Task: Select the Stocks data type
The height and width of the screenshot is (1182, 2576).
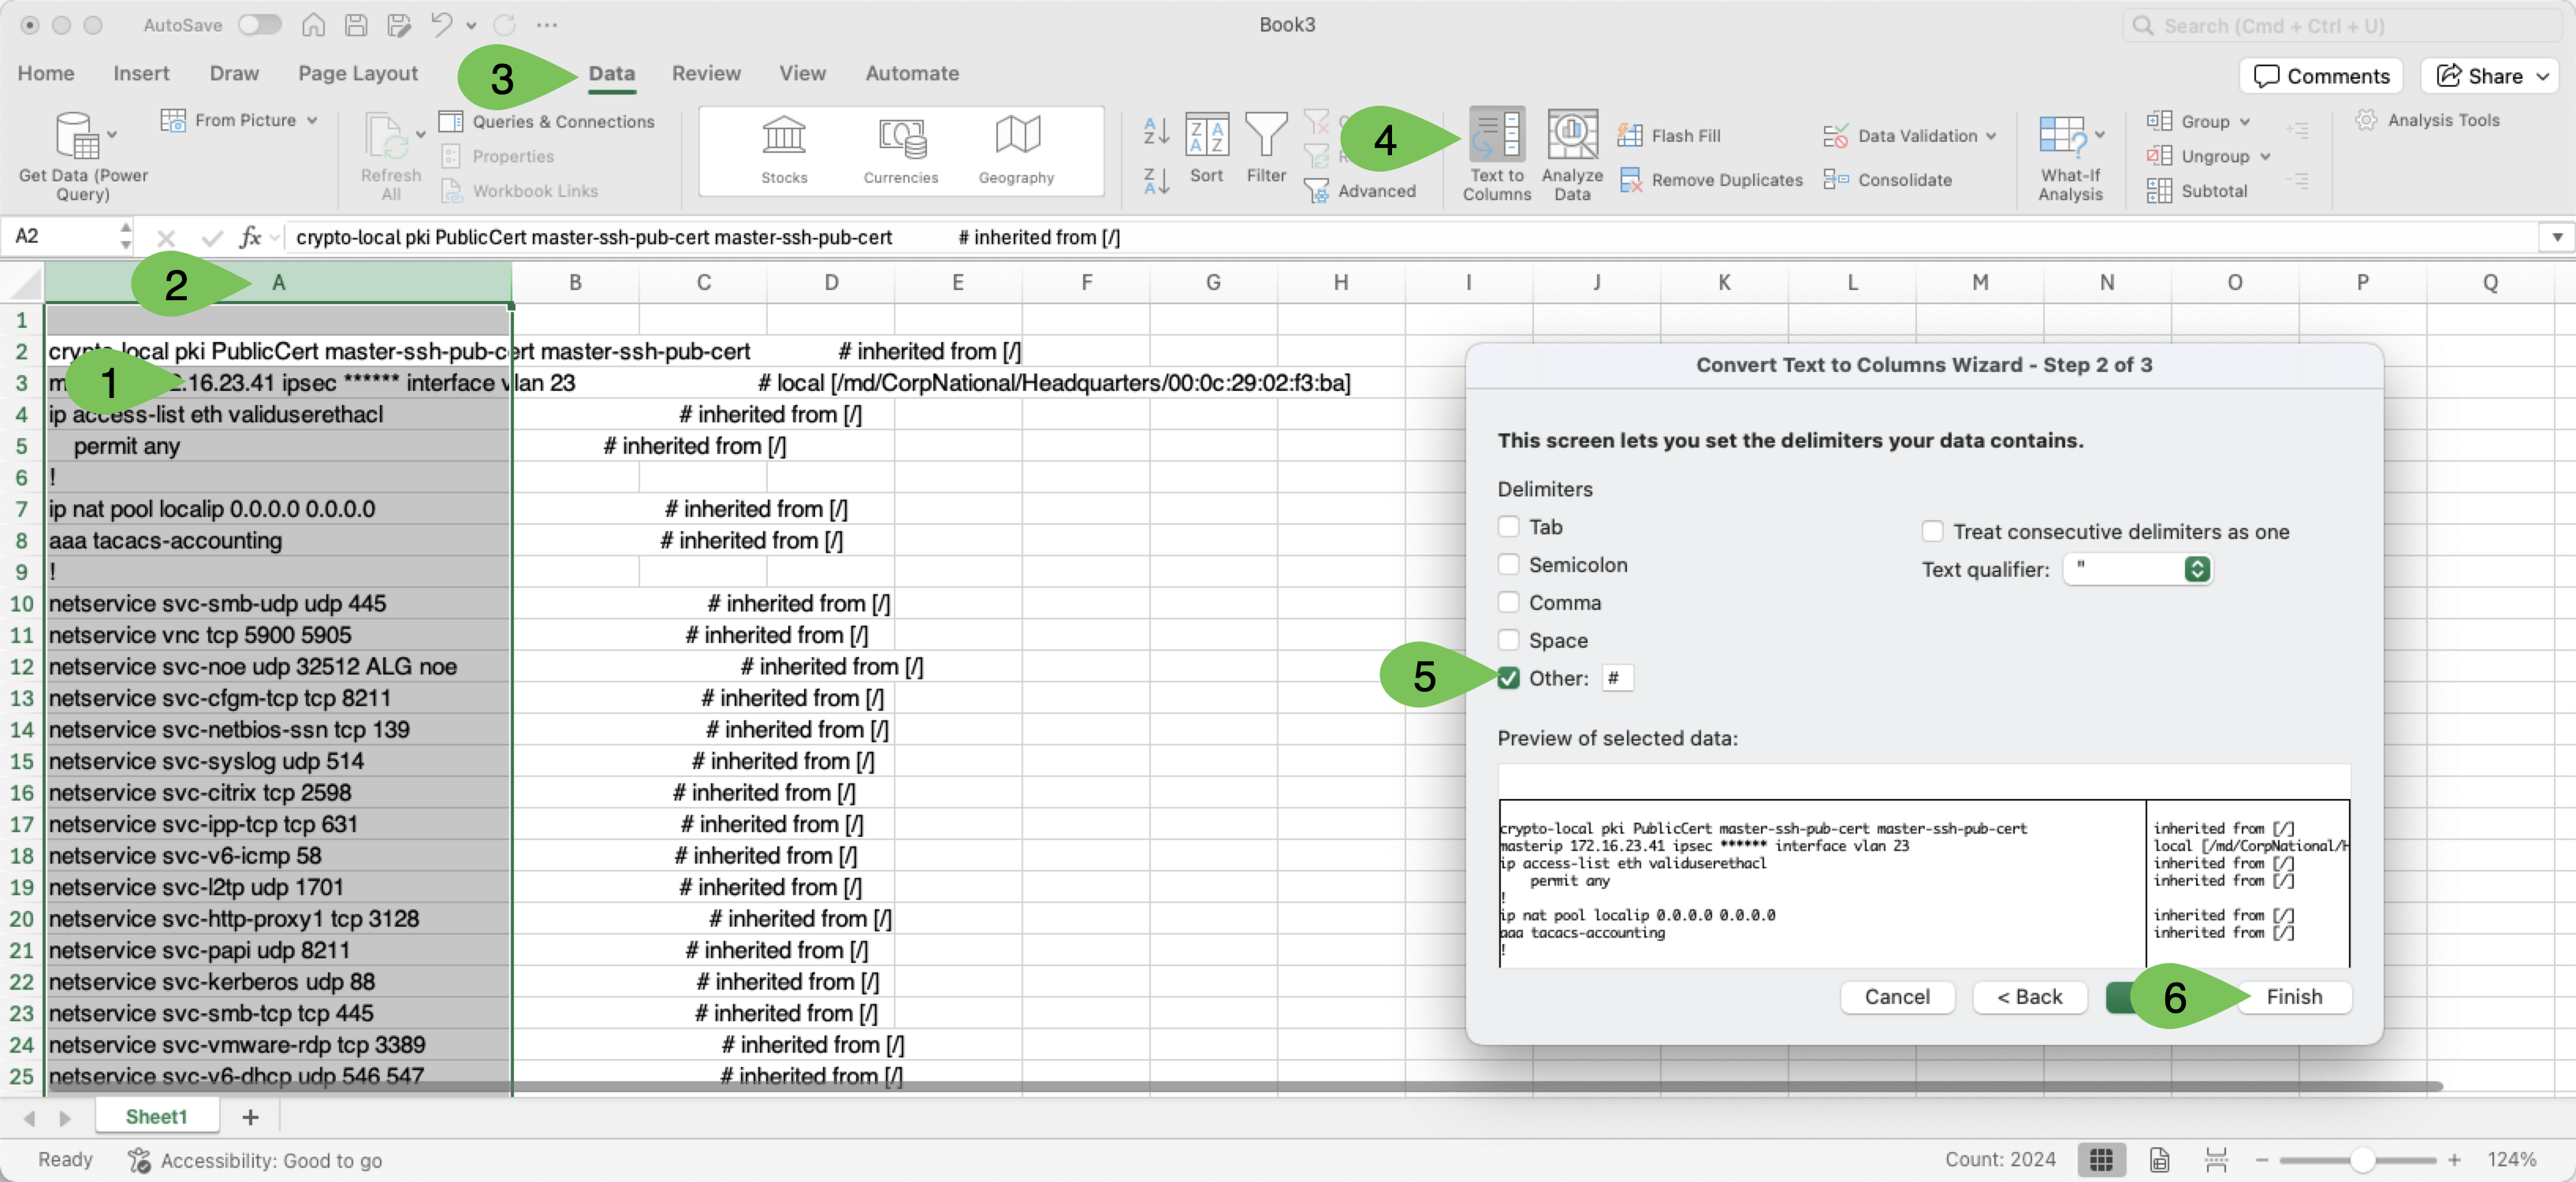Action: pos(784,151)
